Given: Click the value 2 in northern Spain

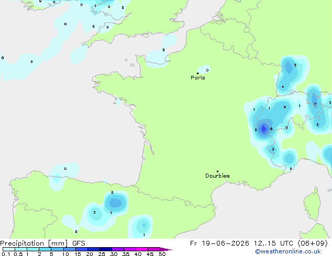Looking at the screenshot, I should 94,212.
